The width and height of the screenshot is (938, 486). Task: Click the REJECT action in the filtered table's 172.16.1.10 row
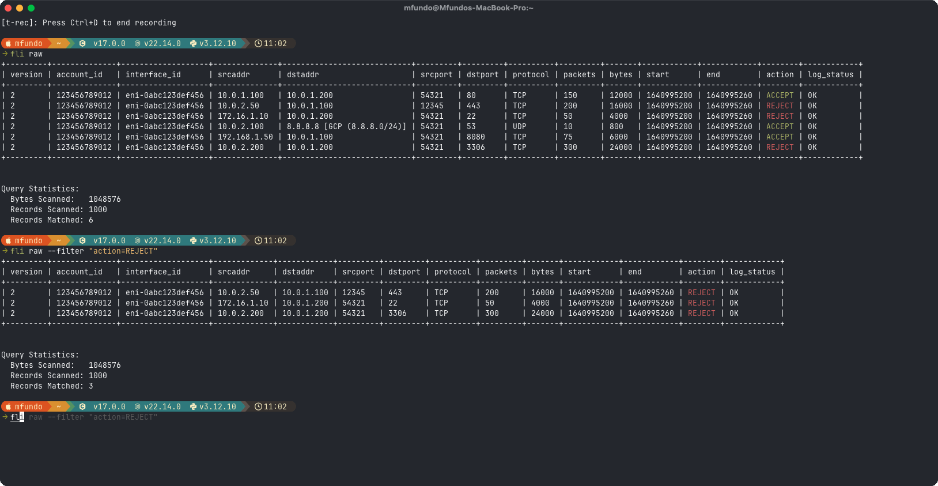pyautogui.click(x=702, y=303)
